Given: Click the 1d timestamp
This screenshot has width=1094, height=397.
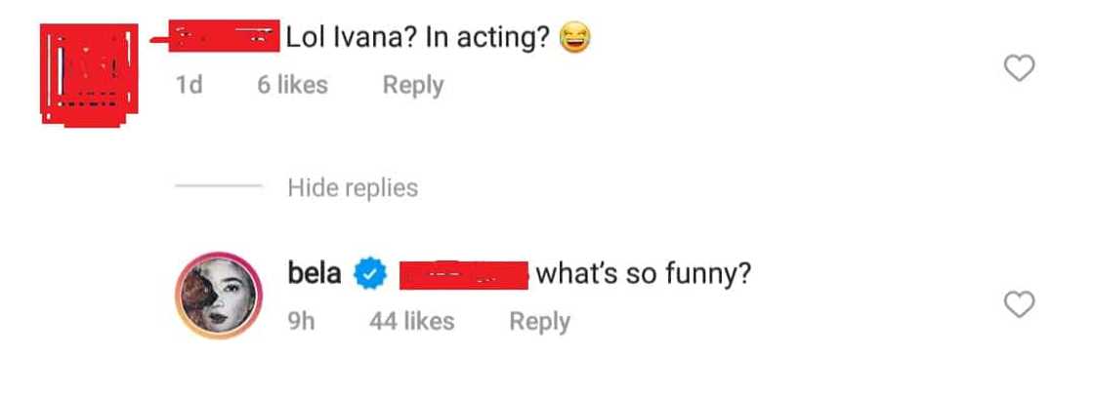Looking at the screenshot, I should click(x=189, y=86).
